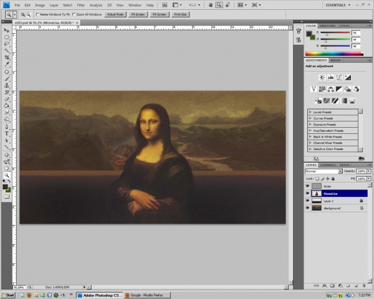Delete layer with trash icon
This screenshot has height=299, width=374.
(364, 285)
